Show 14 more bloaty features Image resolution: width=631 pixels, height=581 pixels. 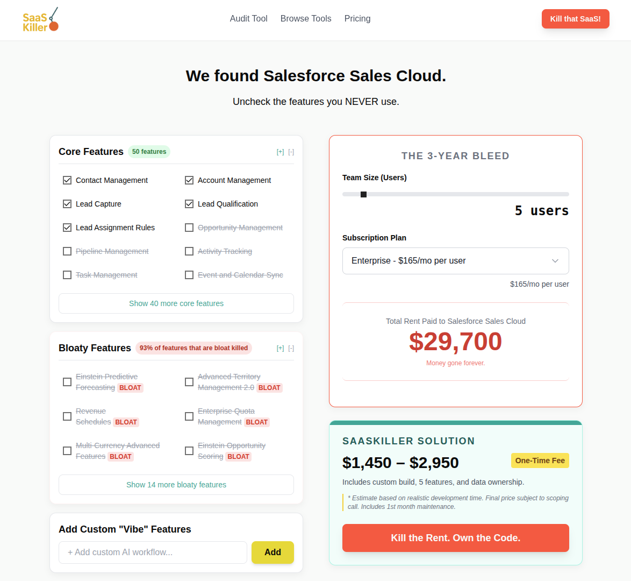(176, 485)
